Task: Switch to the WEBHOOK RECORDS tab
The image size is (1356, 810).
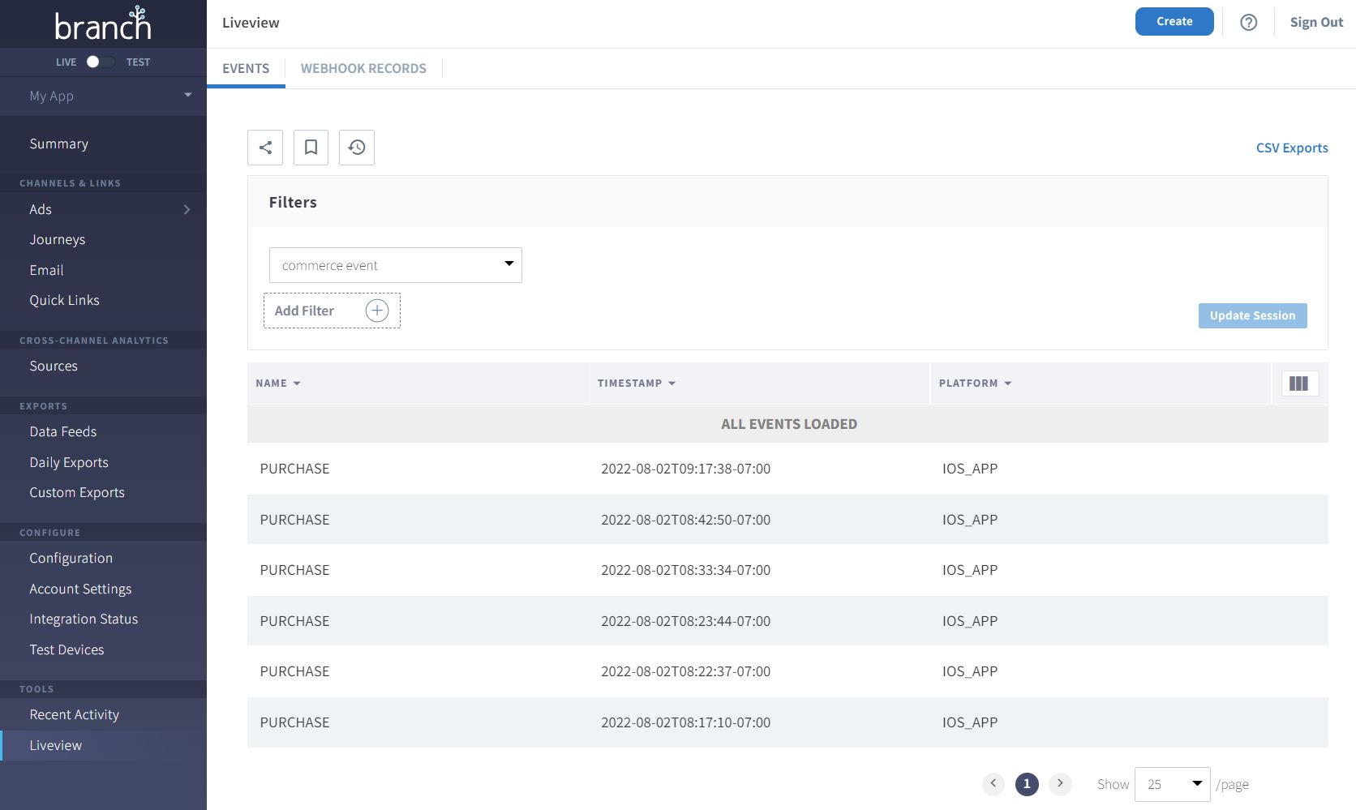Action: coord(363,68)
